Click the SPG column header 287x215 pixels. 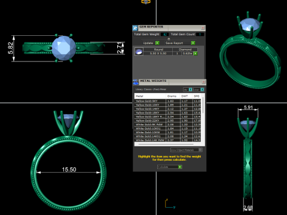197,96
